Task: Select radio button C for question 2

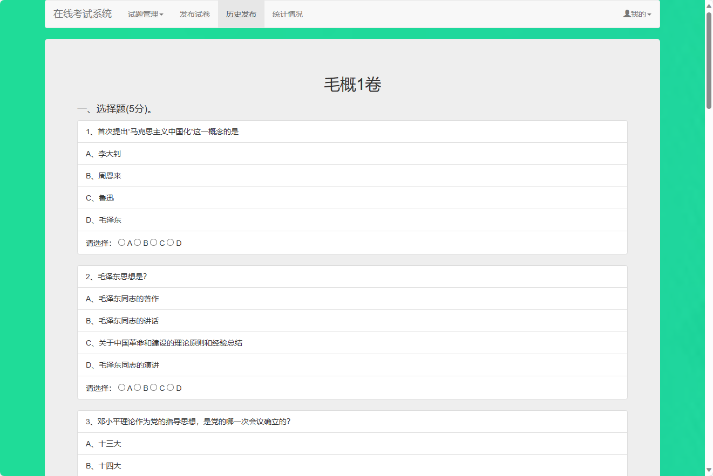Action: [x=153, y=387]
